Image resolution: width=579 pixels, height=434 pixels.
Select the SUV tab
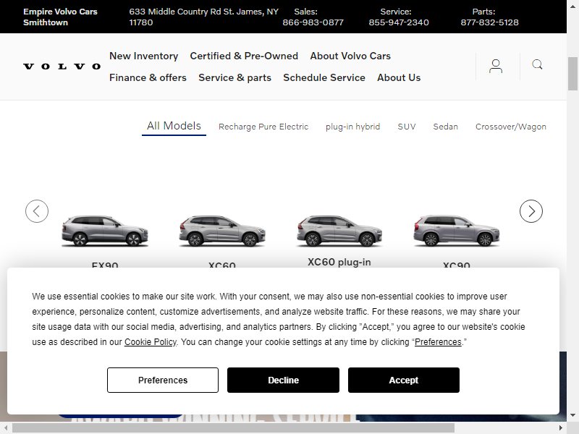click(407, 127)
